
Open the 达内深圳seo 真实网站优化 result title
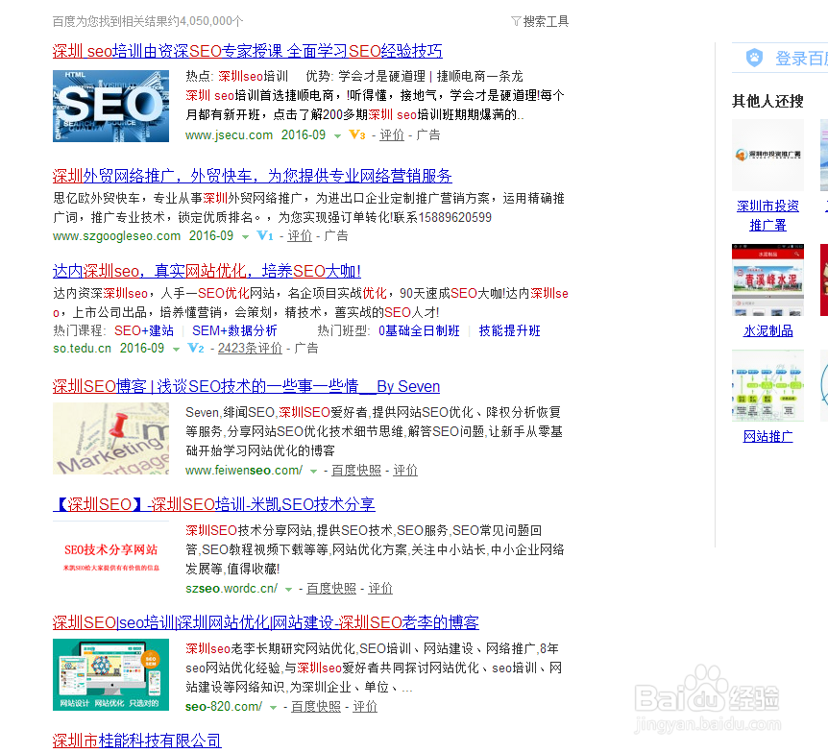click(207, 272)
